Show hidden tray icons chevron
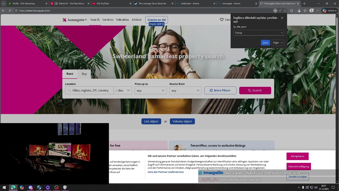 pos(299,188)
